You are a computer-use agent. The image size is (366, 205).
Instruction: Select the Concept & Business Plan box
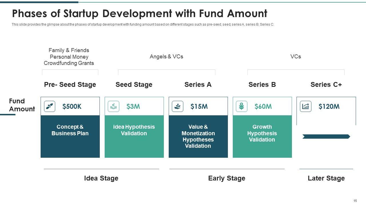70,136
